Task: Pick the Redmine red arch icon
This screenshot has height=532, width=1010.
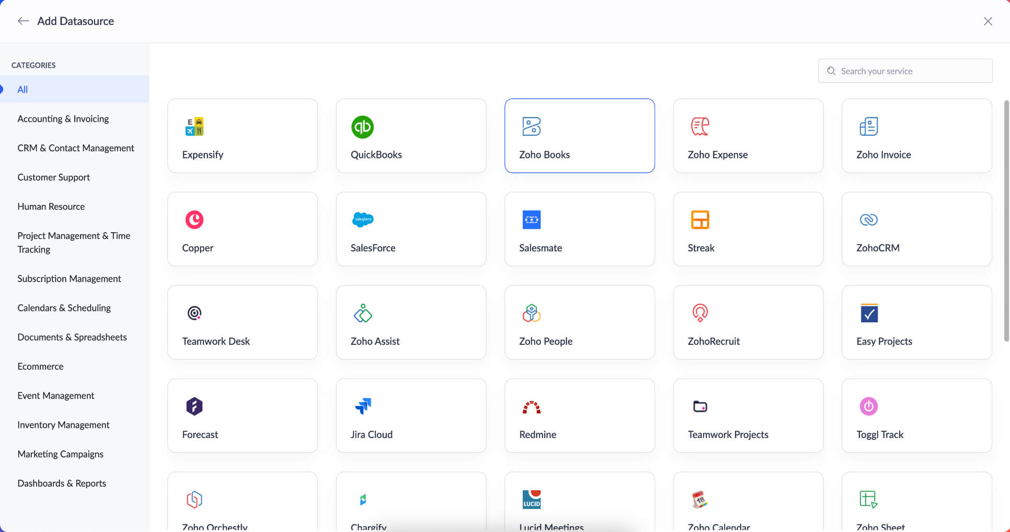Action: 531,407
